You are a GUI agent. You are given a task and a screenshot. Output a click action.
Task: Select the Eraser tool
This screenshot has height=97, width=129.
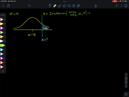[64, 6]
